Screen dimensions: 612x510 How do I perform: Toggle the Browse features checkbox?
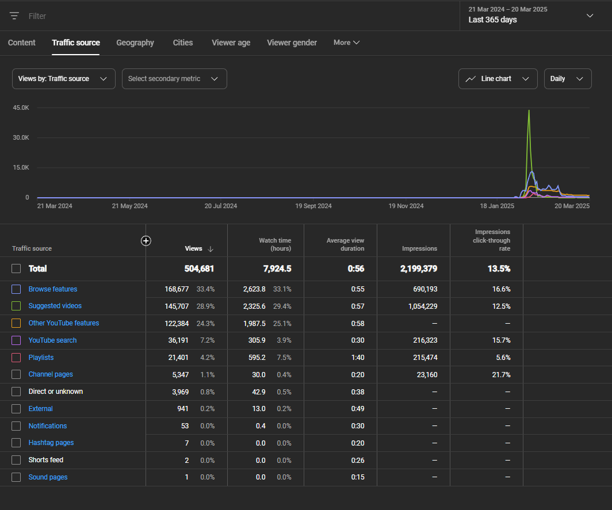(16, 289)
